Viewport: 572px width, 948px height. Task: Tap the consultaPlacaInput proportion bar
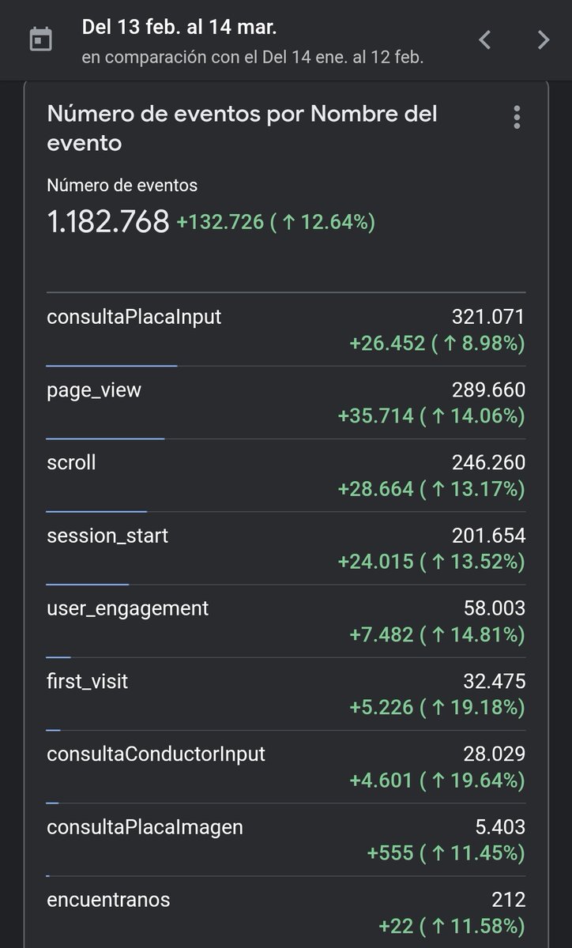click(111, 366)
